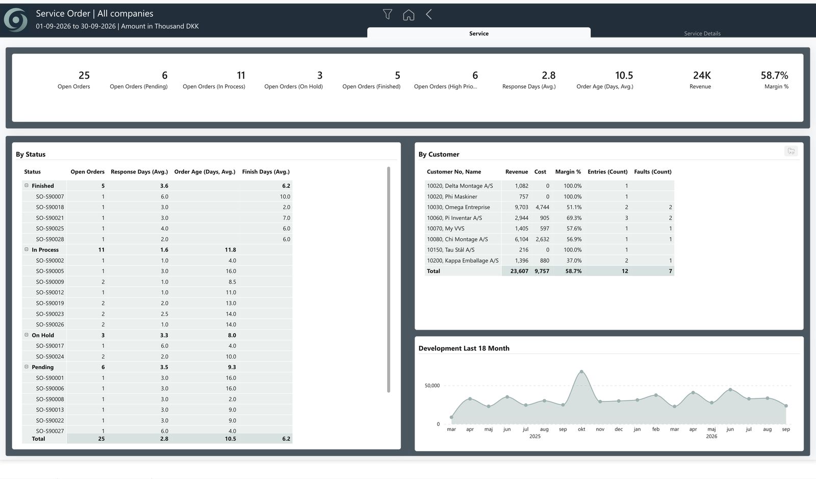Select service order SO-S90001

(x=50, y=378)
